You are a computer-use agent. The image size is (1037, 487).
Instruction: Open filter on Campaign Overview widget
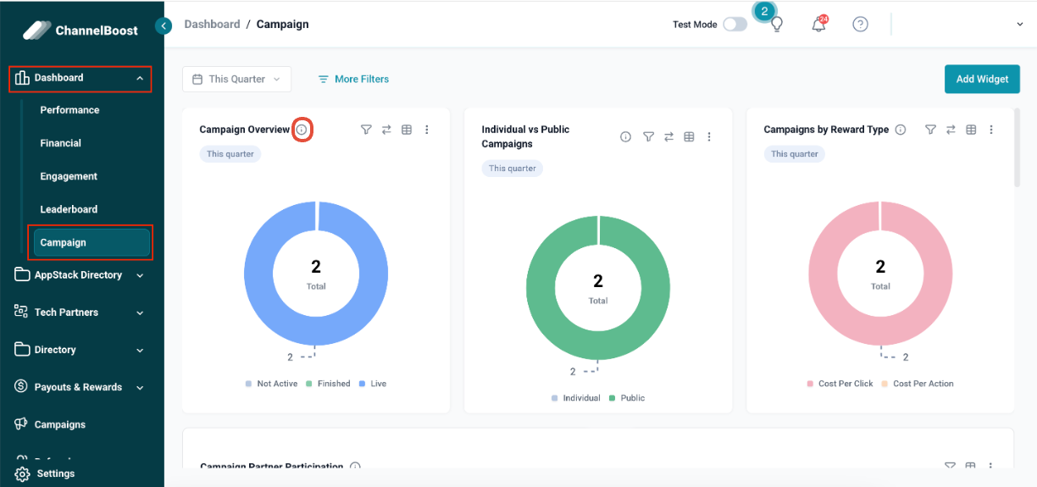pos(366,130)
